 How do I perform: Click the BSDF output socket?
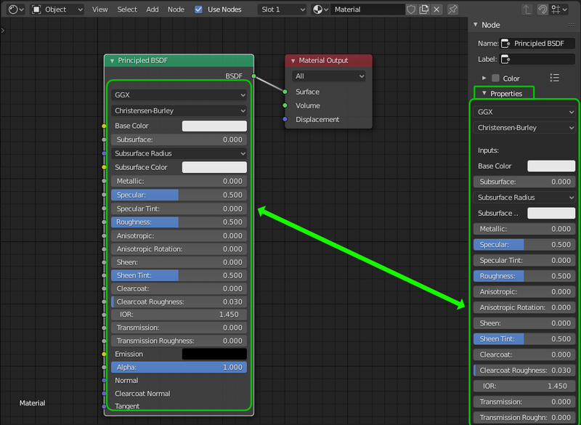tap(253, 76)
